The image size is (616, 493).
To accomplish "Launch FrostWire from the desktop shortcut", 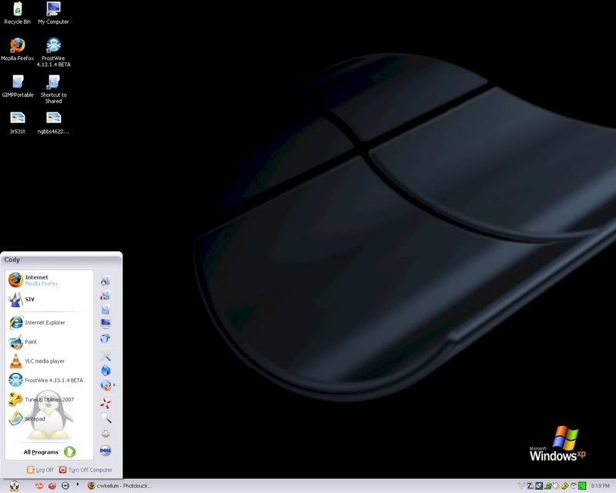I will [x=53, y=47].
